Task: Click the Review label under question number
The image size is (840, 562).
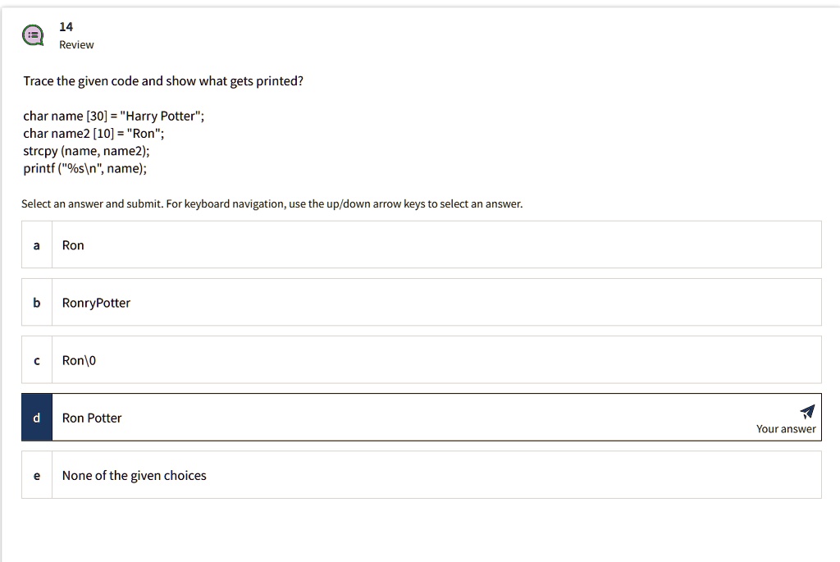Action: coord(76,45)
